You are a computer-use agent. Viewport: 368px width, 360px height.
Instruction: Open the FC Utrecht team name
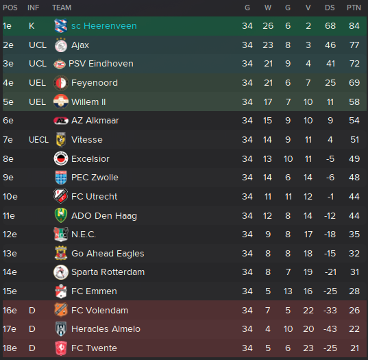tap(94, 197)
